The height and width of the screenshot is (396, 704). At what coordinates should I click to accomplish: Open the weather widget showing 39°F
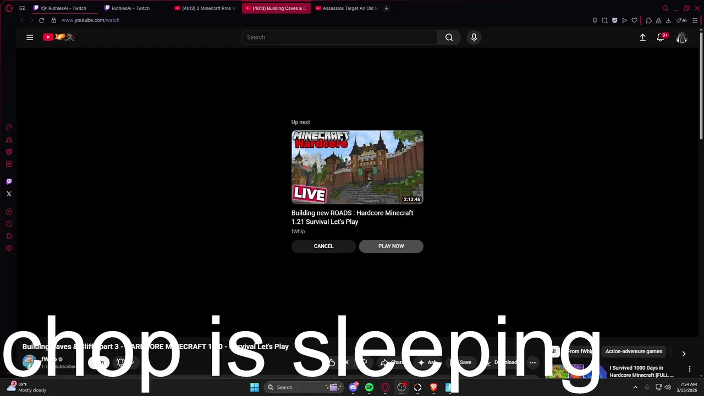click(26, 387)
